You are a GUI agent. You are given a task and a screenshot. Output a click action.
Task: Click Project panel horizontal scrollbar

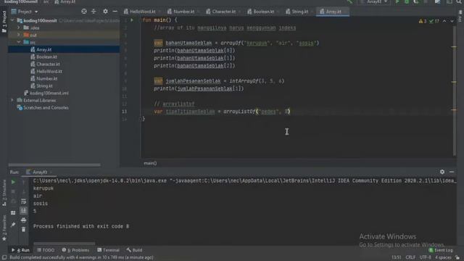point(54,165)
